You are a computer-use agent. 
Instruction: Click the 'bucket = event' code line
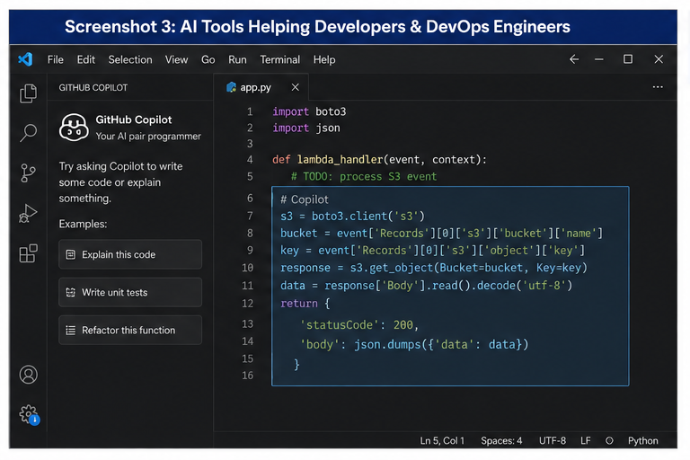[442, 233]
